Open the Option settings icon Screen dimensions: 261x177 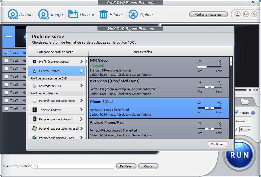pyautogui.click(x=133, y=14)
